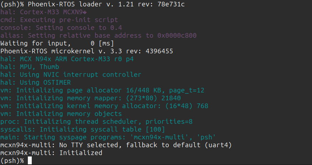Image resolution: width=312 pixels, height=165 pixels.
Task: Click the loader revision 78e731c text
Action: pos(171,4)
